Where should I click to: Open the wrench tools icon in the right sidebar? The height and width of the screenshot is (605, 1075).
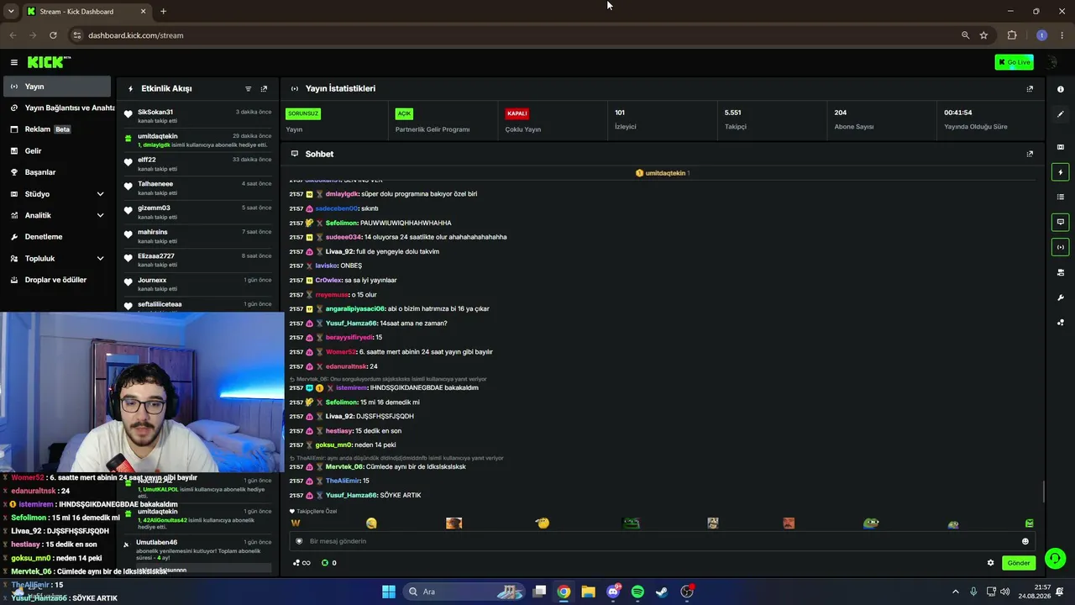[1061, 297]
